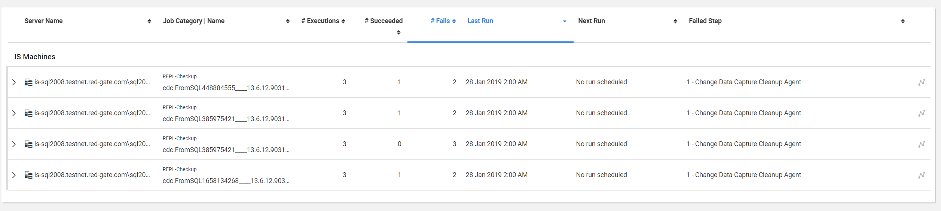Click the sort arrows next to Next Run
Screen dimensions: 941x211
(x=675, y=21)
